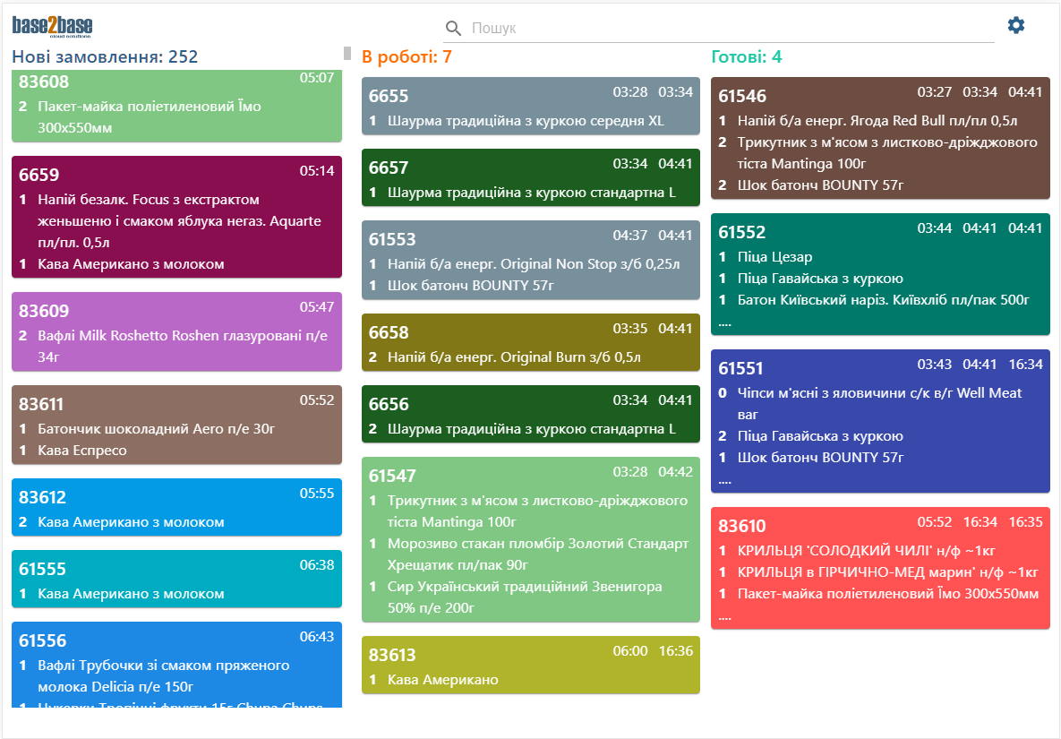
Task: Select Шок батонч BOUNTY in order 61546
Action: pyautogui.click(x=820, y=185)
